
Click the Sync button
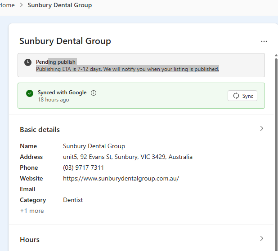pyautogui.click(x=242, y=96)
